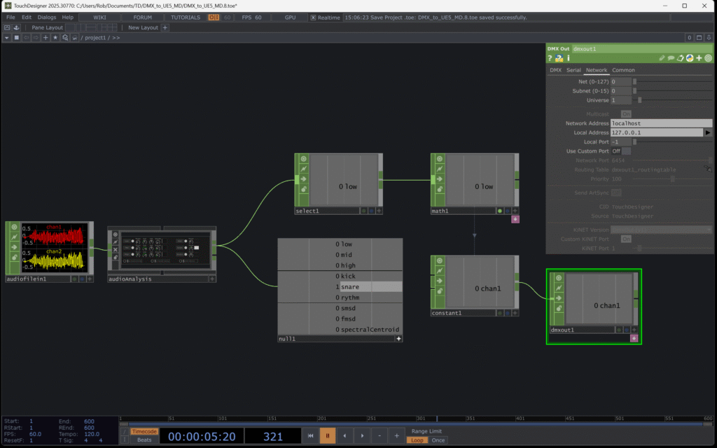The width and height of the screenshot is (717, 448).
Task: Click the project1 path segment
Action: (x=95, y=38)
